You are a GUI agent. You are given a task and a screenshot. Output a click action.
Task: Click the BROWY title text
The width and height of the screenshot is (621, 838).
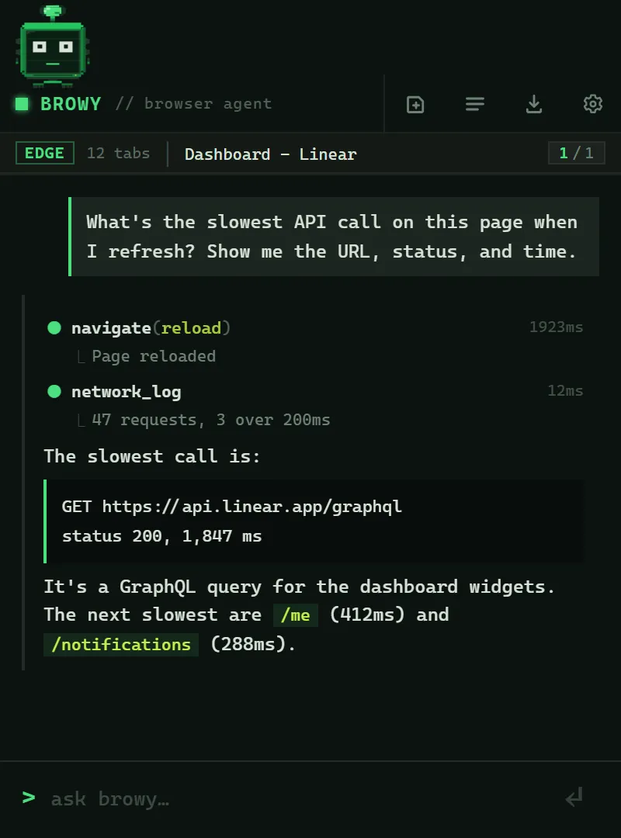pos(71,104)
